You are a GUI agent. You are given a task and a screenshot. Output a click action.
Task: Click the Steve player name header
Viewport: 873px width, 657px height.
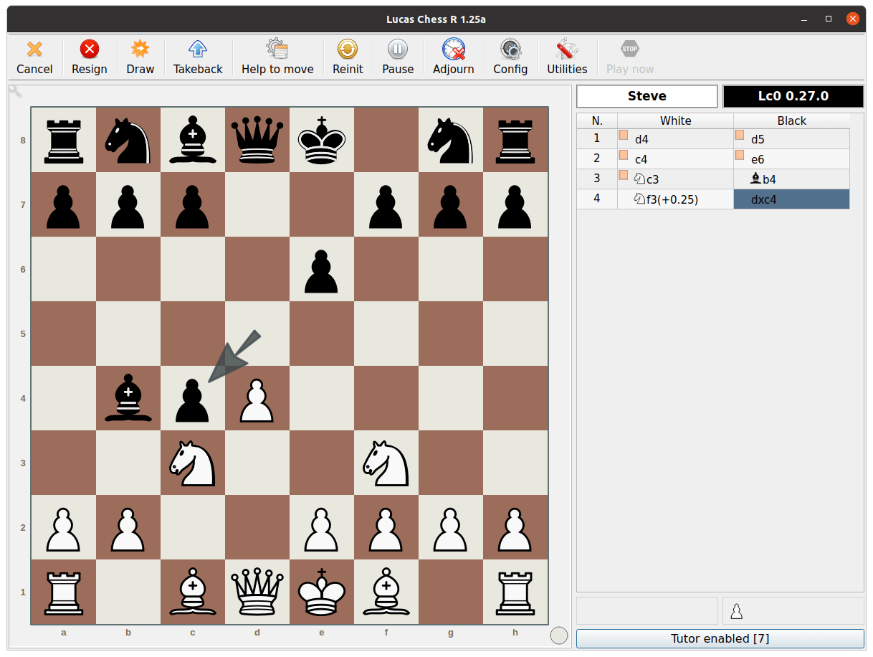pos(646,96)
